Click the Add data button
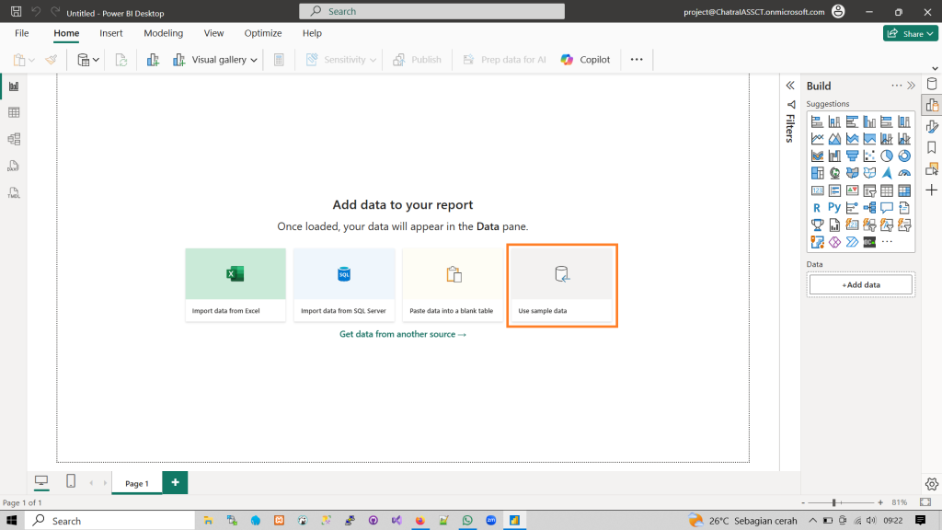 860,285
